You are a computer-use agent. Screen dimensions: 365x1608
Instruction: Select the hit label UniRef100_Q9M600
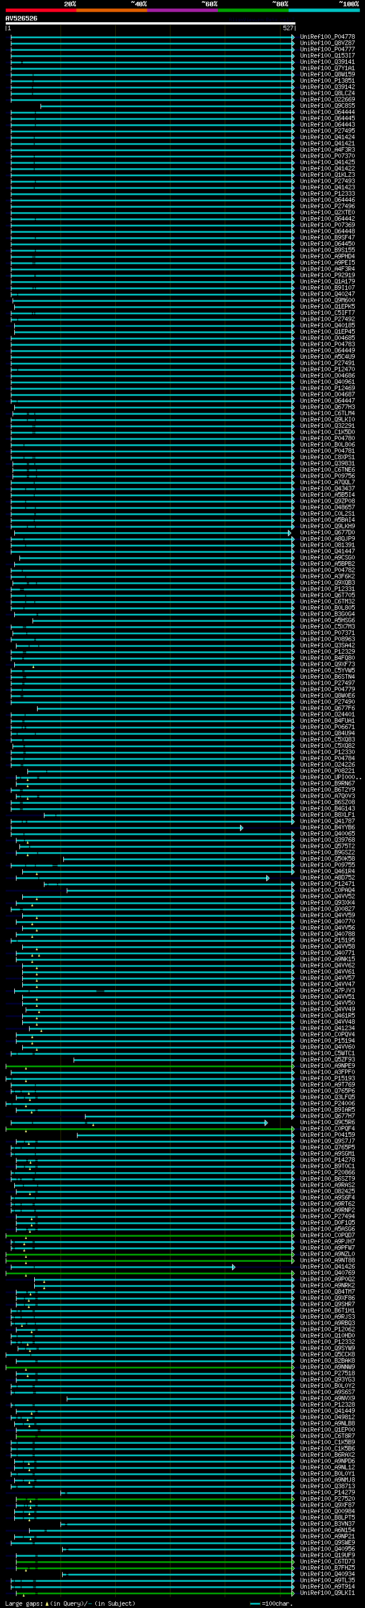click(327, 300)
